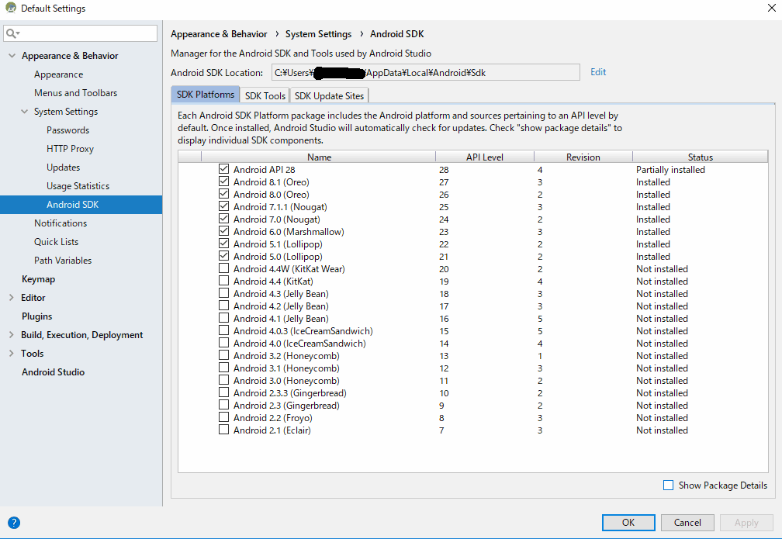Expand the Tools settings section
The height and width of the screenshot is (539, 782).
[x=12, y=354]
